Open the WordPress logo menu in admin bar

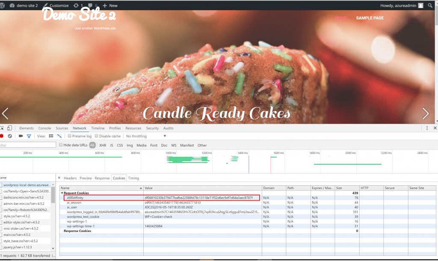coord(4,5)
